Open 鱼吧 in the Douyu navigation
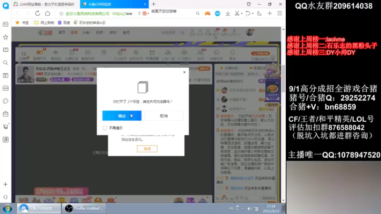The width and height of the screenshot is (381, 214). [126, 32]
